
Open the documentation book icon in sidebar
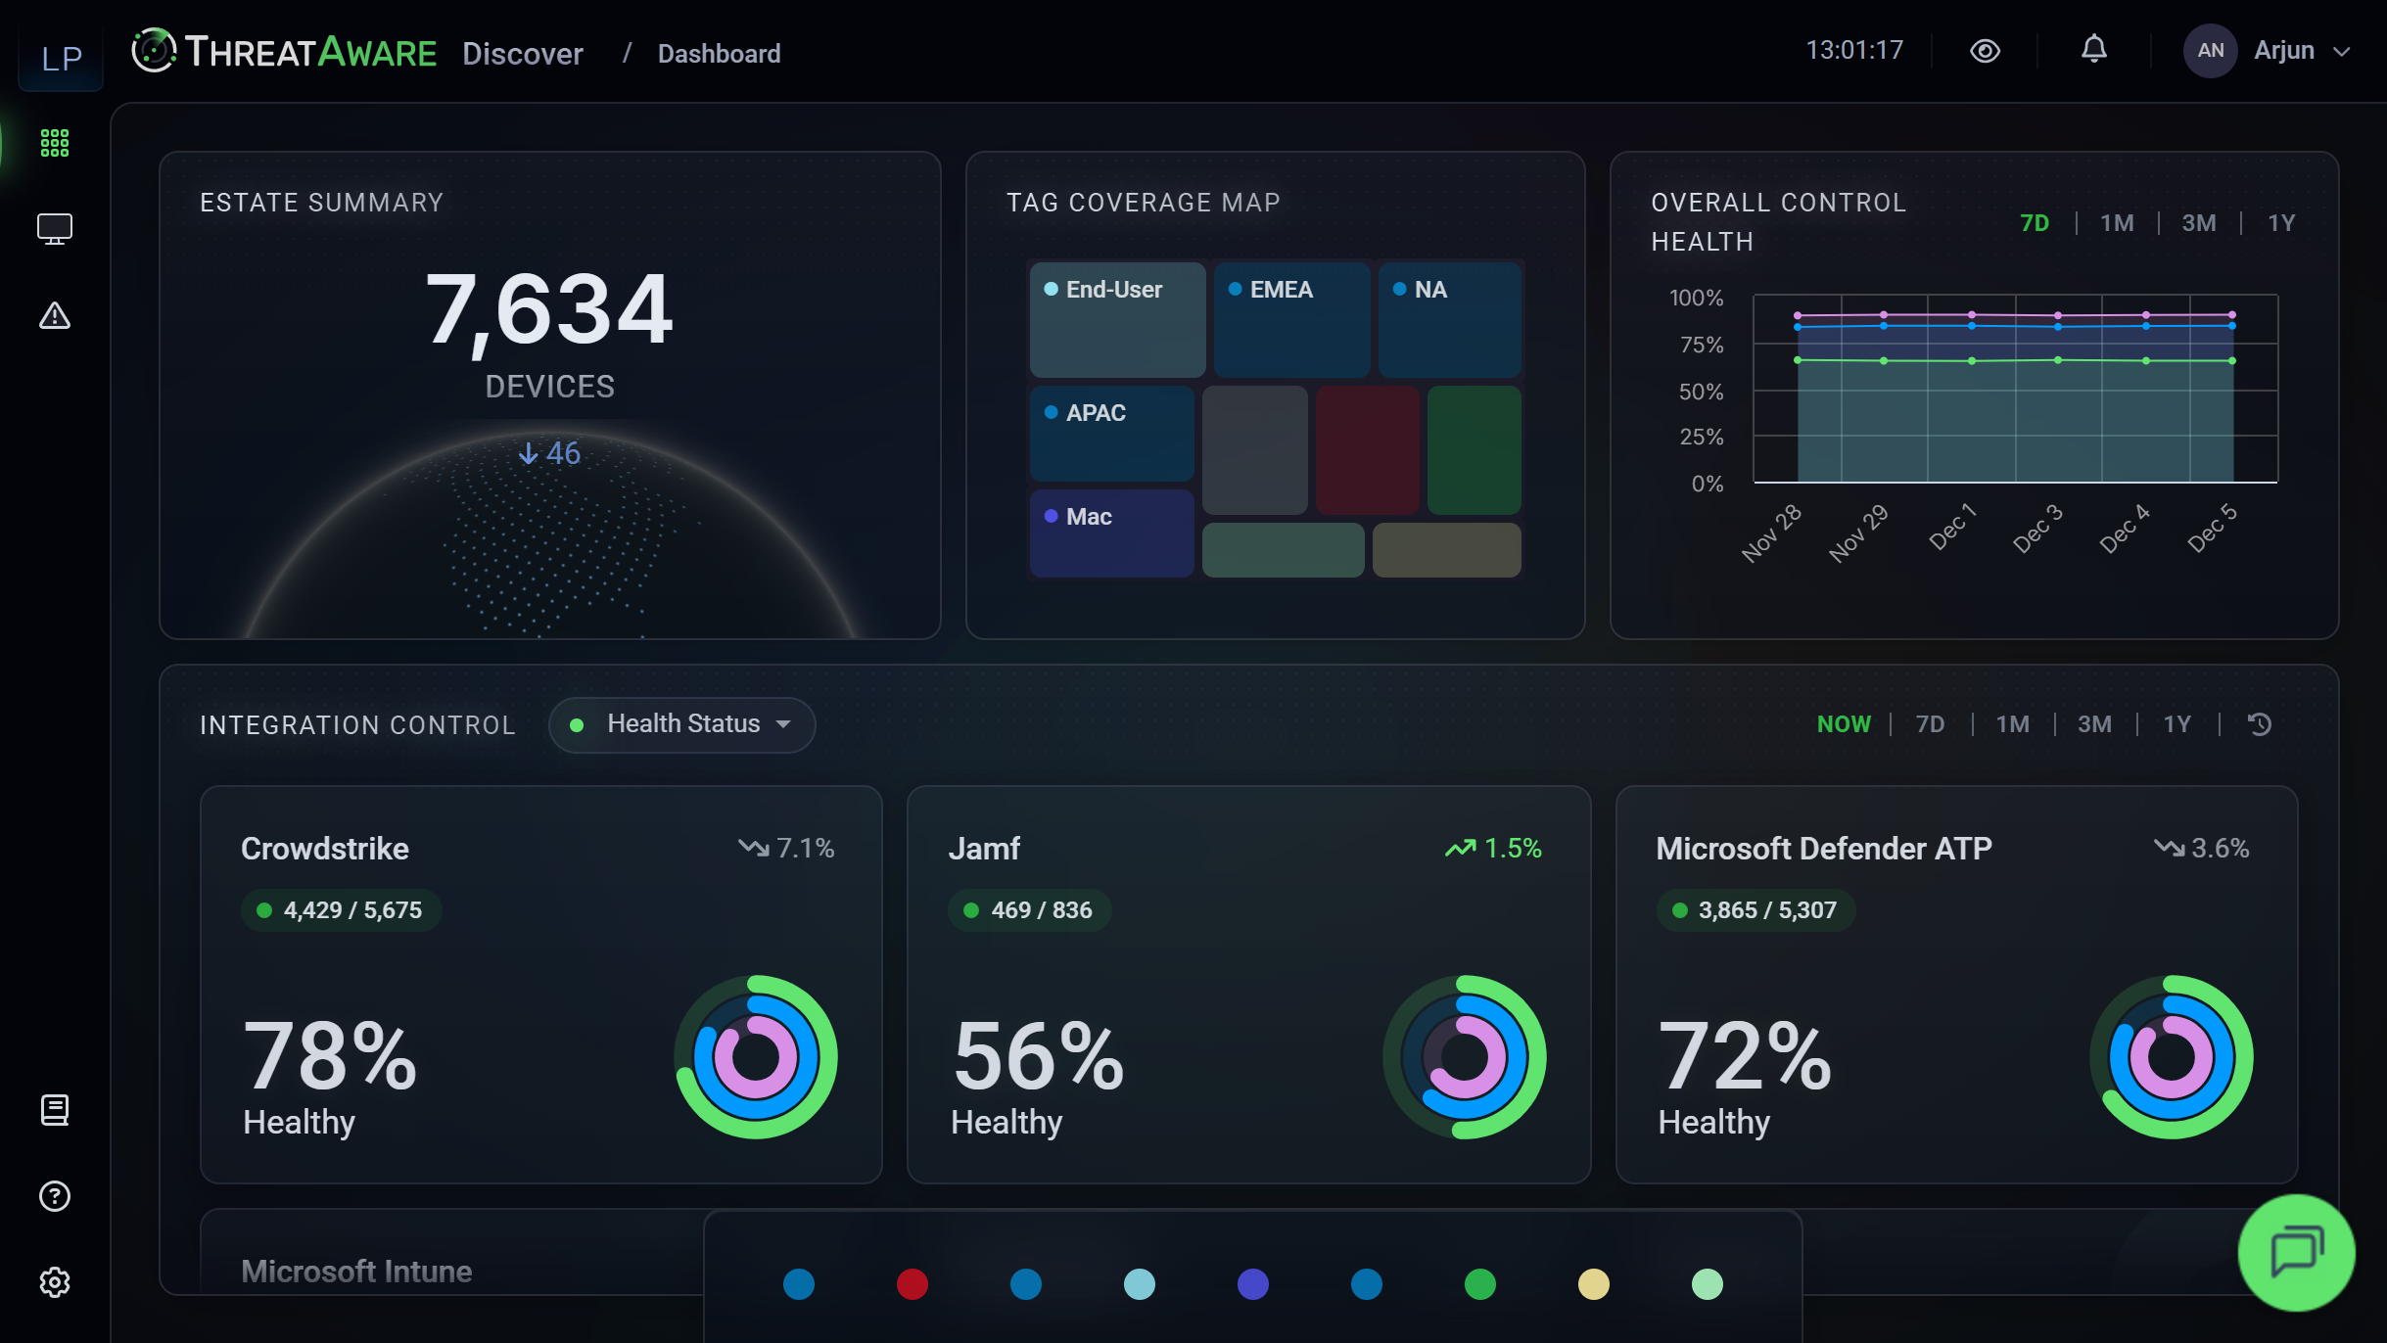tap(55, 1110)
